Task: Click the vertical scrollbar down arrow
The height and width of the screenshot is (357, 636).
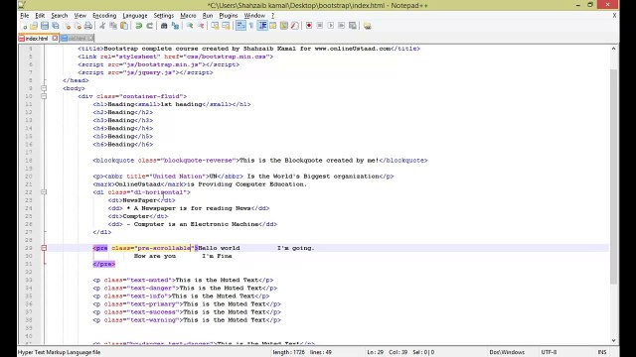Action: click(614, 341)
